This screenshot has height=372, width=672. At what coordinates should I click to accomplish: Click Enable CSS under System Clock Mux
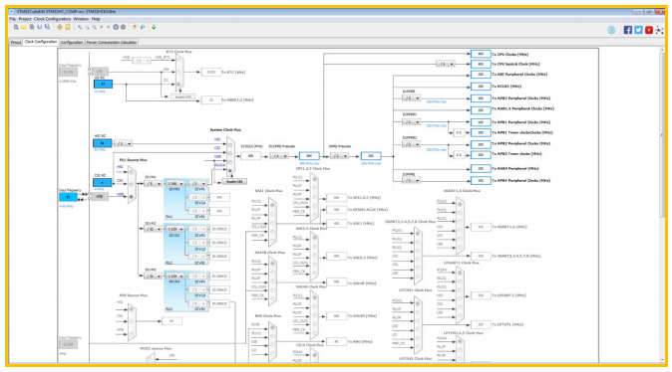(234, 181)
